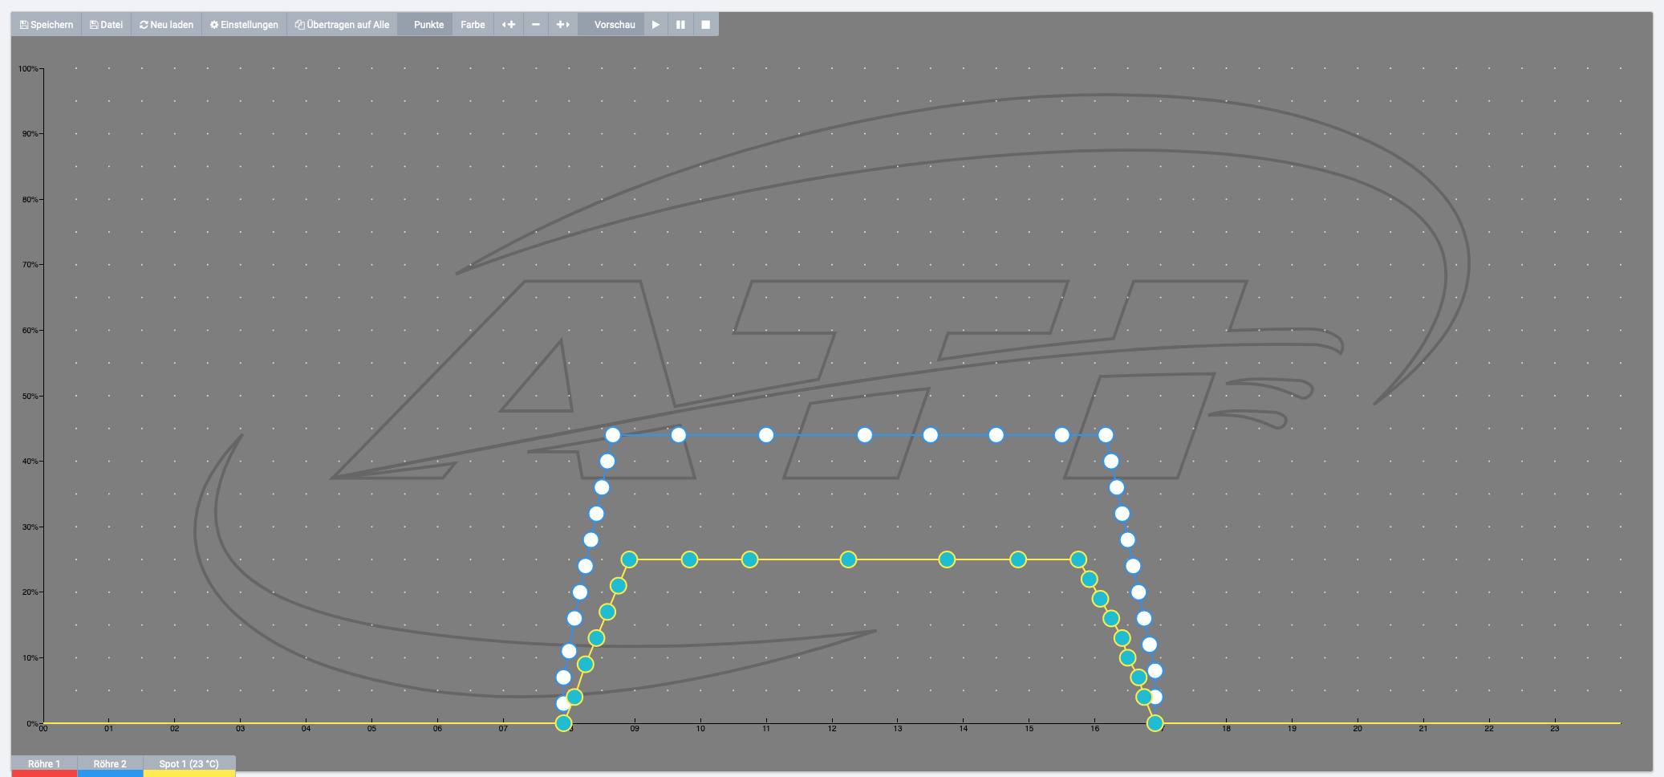This screenshot has height=777, width=1664.
Task: Switch to Farbe mode
Action: (x=473, y=25)
